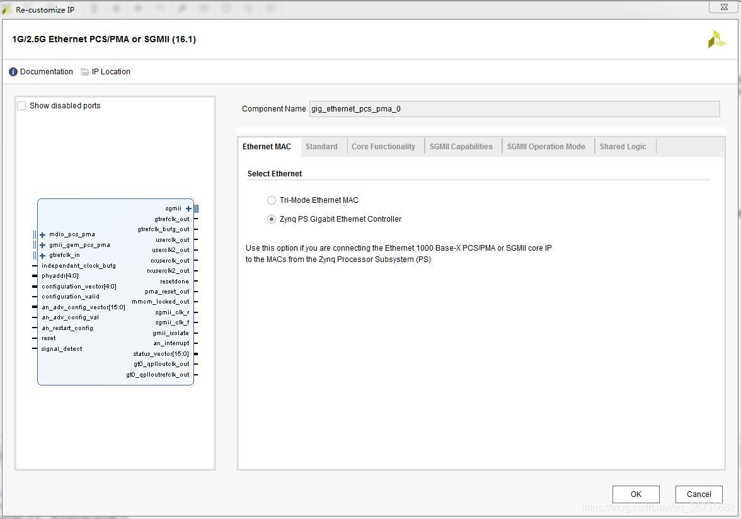The height and width of the screenshot is (519, 741).
Task: Click the rxuserclk2_out port label
Action: (168, 271)
